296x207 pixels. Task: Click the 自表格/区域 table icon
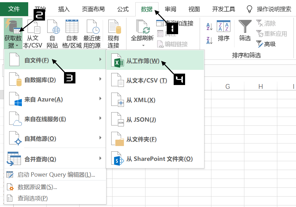pos(72,26)
